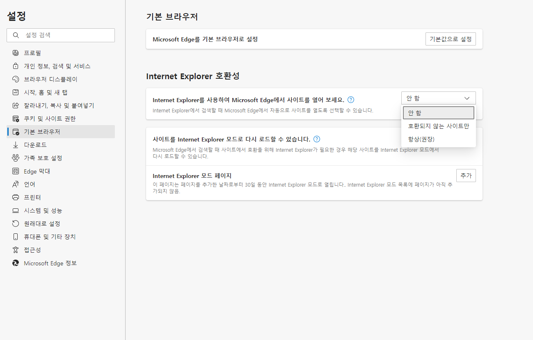Open '개인 정보, 검색 및 서비스' page
Image resolution: width=533 pixels, height=340 pixels.
click(61, 66)
